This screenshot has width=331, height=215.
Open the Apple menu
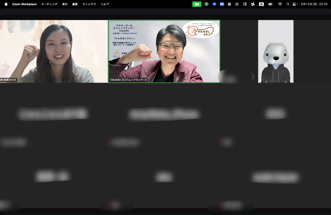(x=6, y=4)
